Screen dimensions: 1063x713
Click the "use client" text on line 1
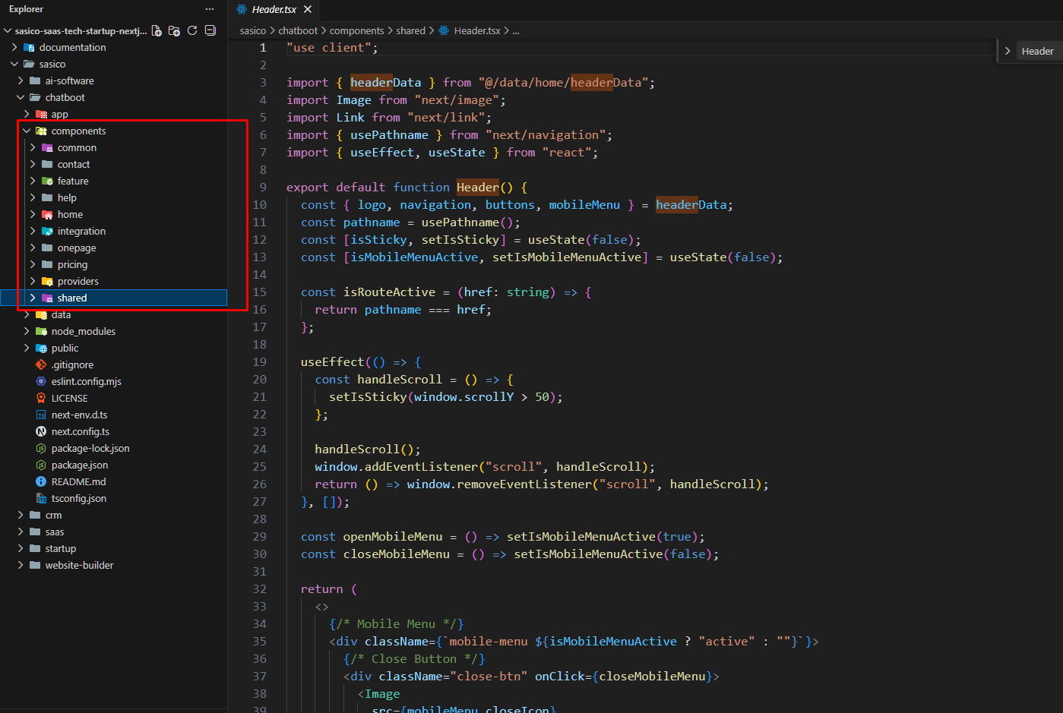pyautogui.click(x=332, y=47)
